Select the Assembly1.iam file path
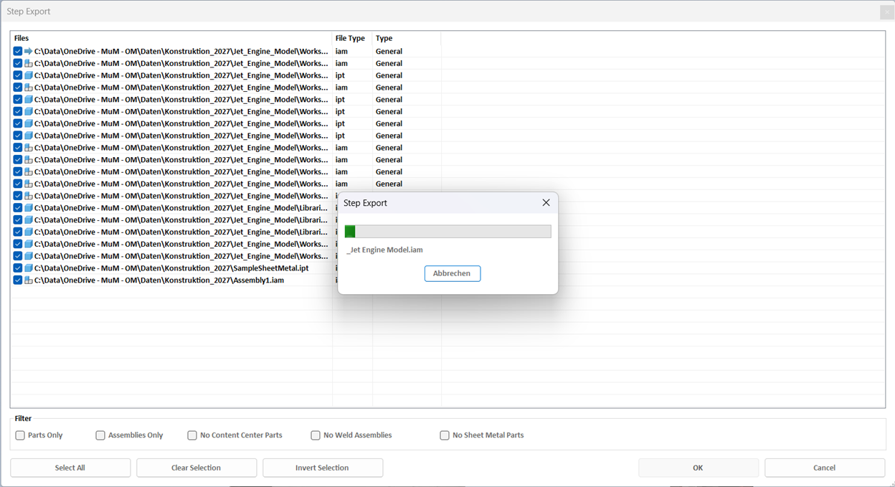The width and height of the screenshot is (895, 487). [159, 280]
